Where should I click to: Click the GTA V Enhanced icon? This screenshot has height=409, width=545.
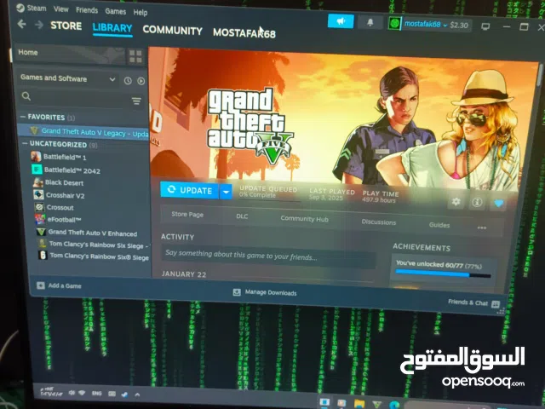[x=41, y=231]
